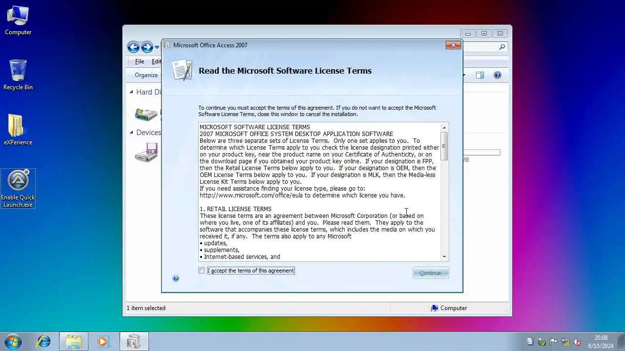The width and height of the screenshot is (625, 351).
Task: Click inside the license terms text box
Action: [319, 192]
